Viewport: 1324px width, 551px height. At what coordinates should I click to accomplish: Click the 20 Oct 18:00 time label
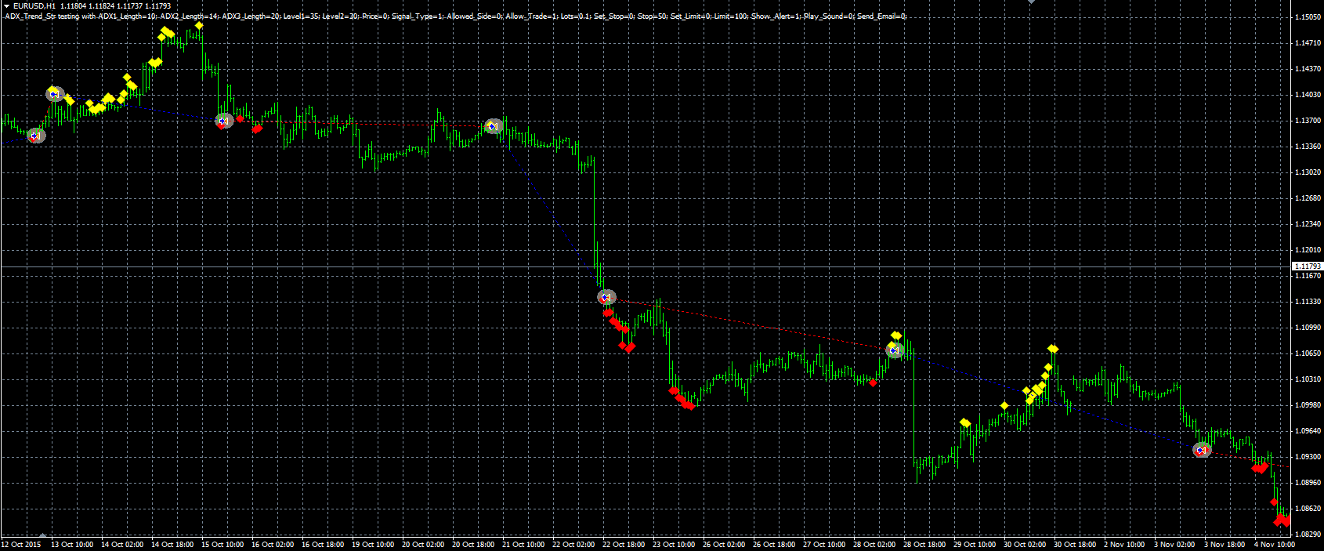(473, 544)
